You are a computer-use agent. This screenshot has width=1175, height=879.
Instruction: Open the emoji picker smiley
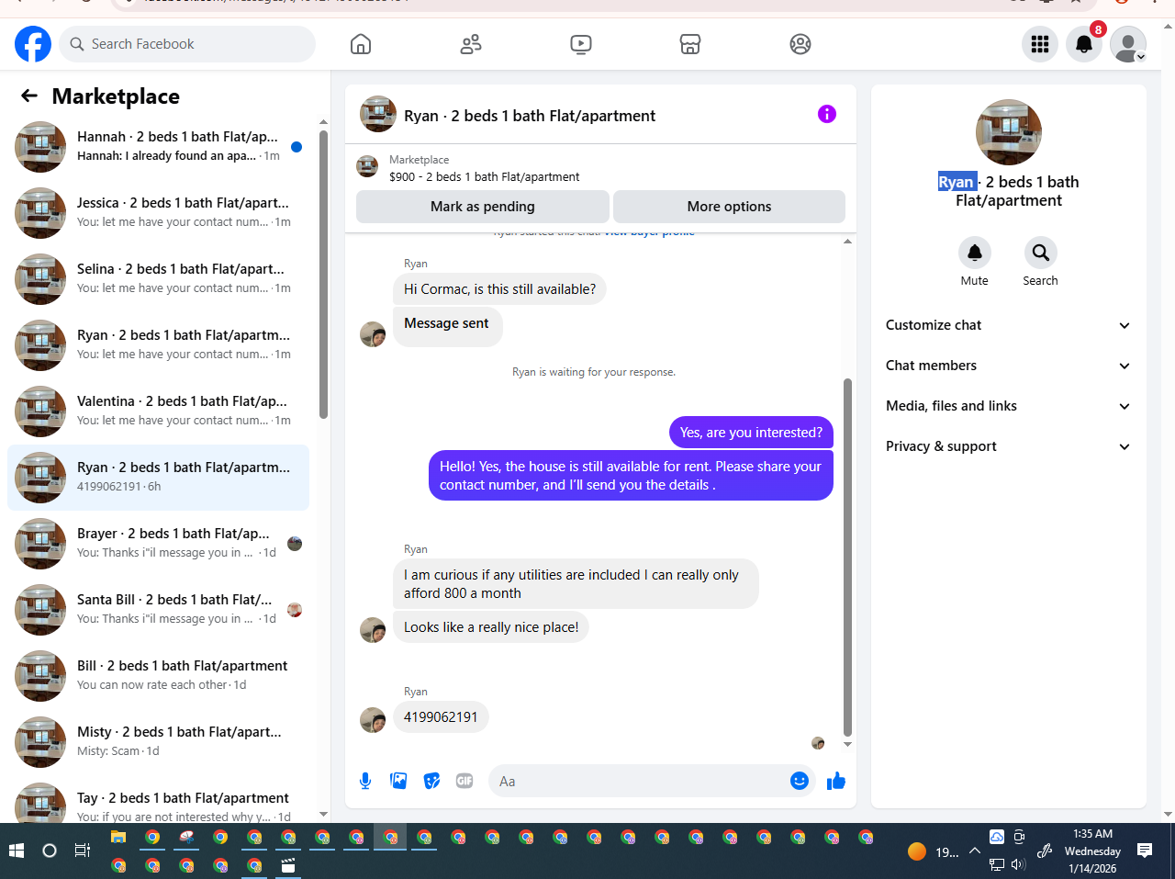(800, 781)
